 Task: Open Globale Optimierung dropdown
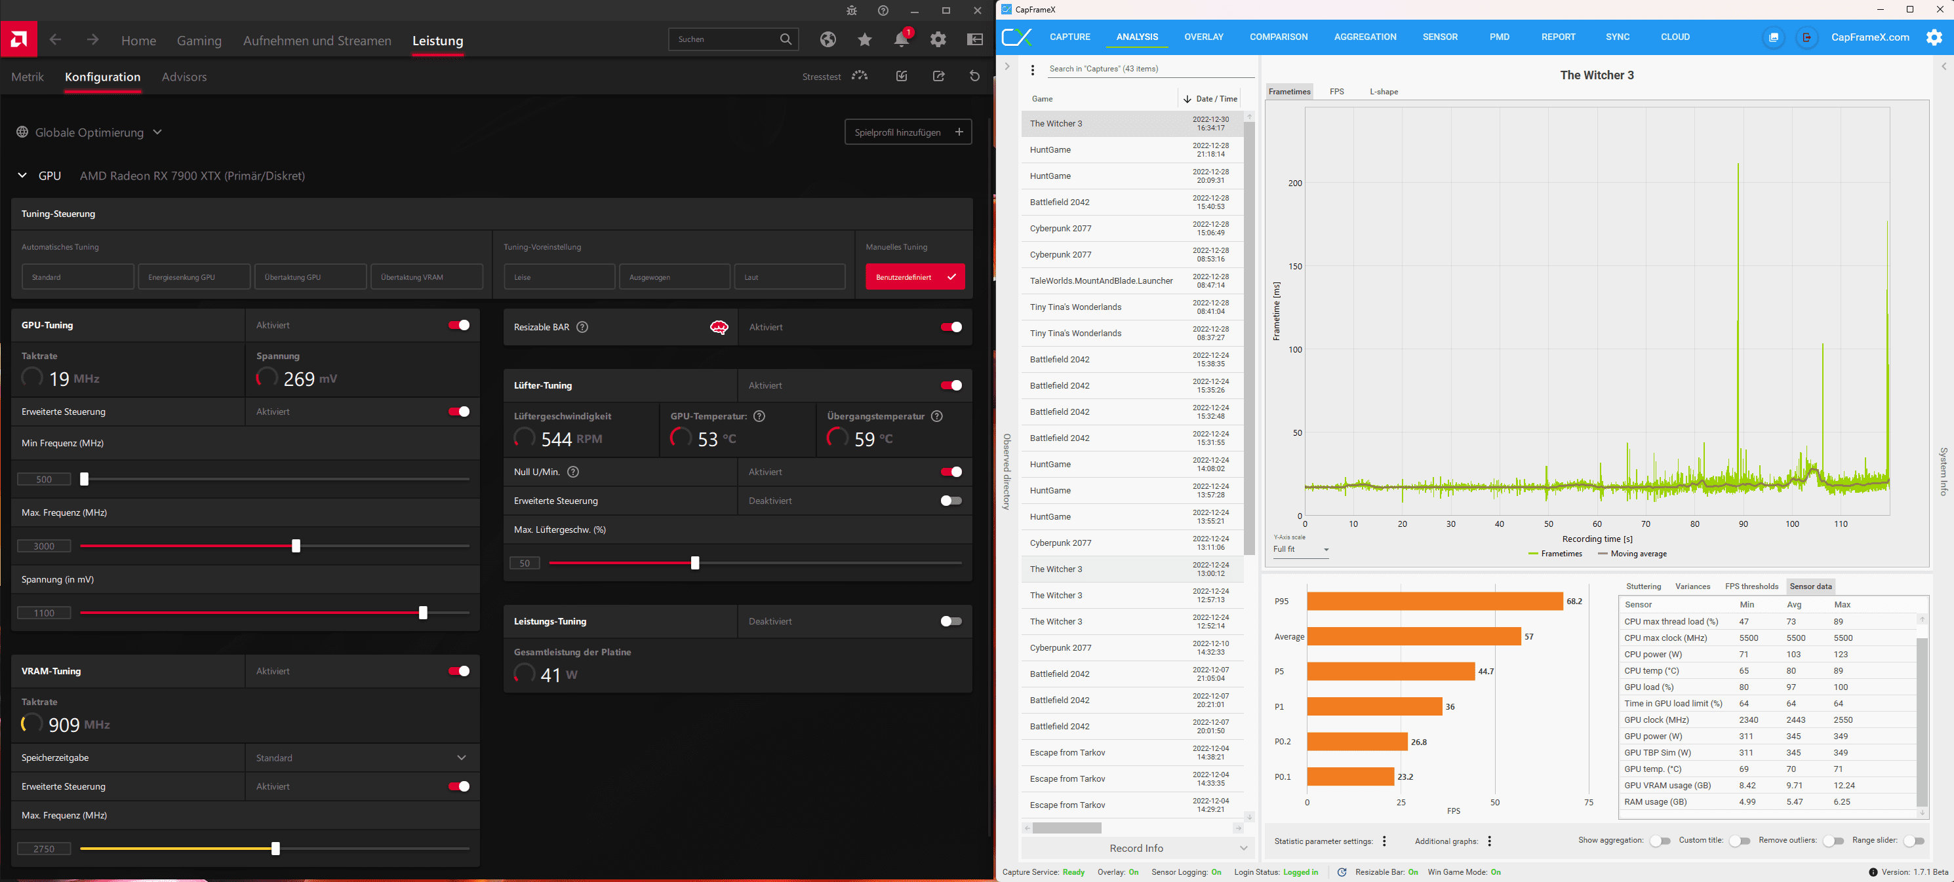[x=90, y=132]
